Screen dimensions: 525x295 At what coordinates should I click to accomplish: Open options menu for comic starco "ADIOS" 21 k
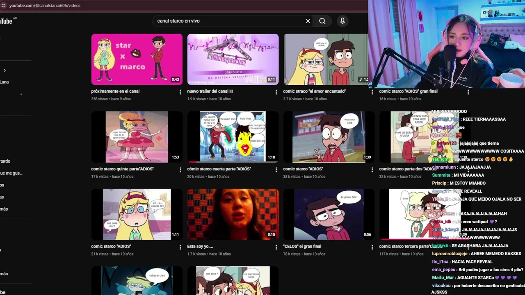tap(180, 247)
